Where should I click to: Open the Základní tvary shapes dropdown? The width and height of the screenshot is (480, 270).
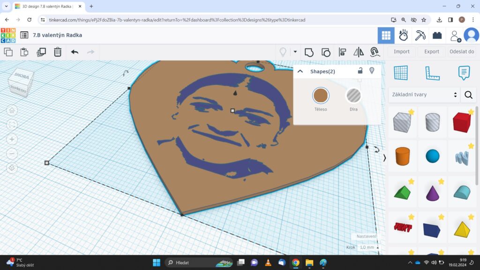[x=423, y=95]
